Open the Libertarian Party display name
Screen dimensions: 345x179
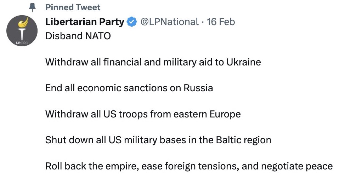[85, 22]
